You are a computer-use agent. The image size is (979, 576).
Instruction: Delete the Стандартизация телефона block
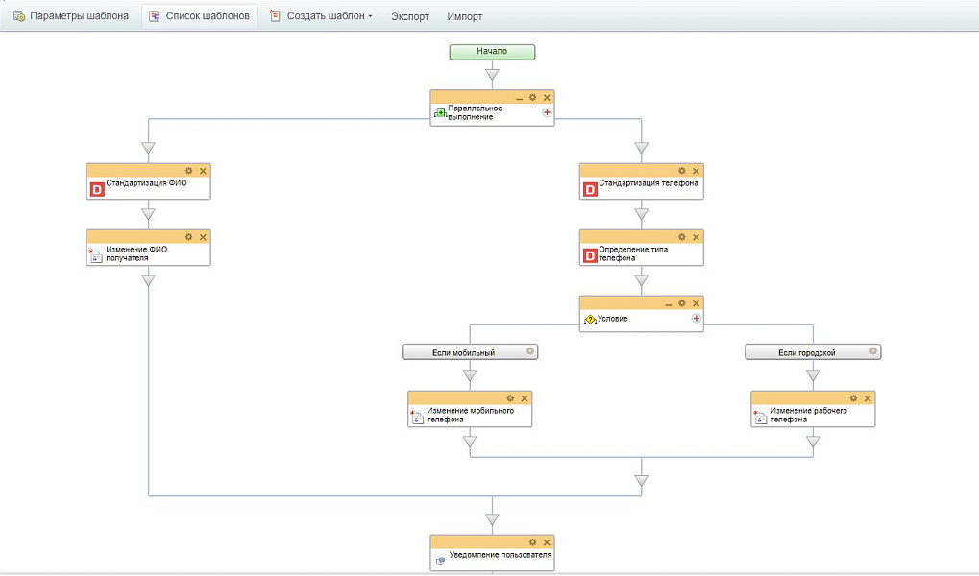pos(697,171)
